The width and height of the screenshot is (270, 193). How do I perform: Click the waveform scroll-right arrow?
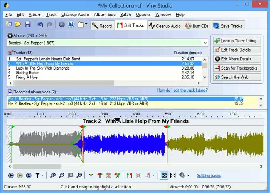261,166
